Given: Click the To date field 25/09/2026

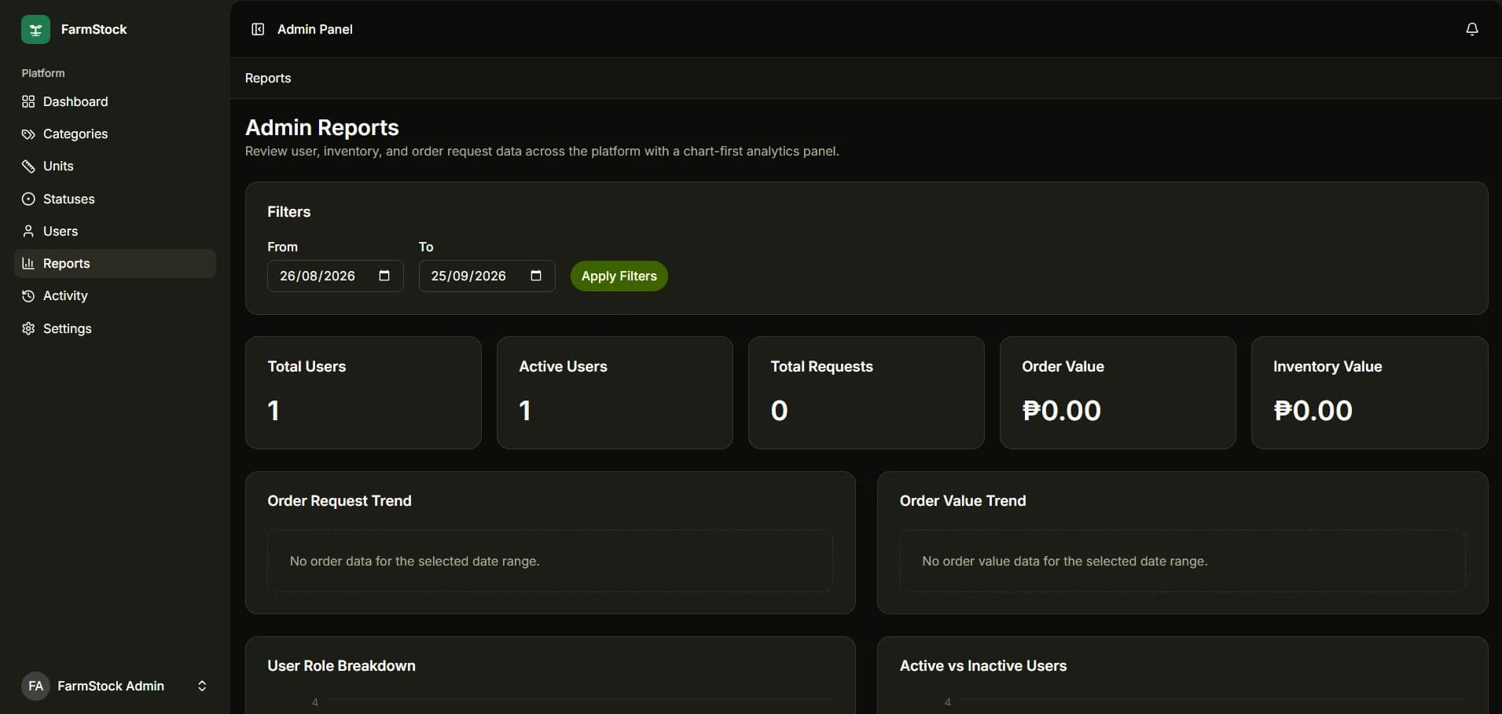Looking at the screenshot, I should [487, 276].
